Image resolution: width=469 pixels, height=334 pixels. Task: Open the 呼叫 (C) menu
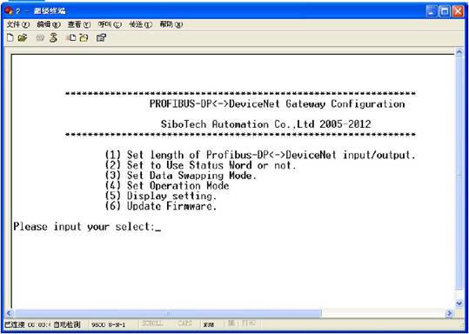point(110,24)
